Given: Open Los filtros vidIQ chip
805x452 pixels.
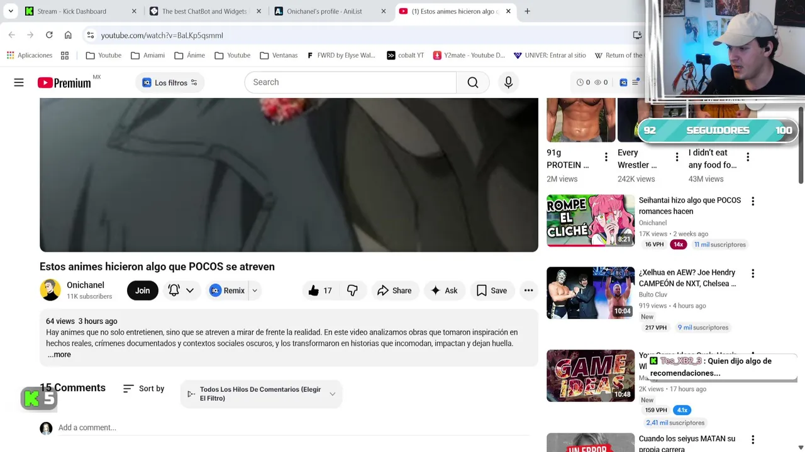Looking at the screenshot, I should tap(170, 83).
